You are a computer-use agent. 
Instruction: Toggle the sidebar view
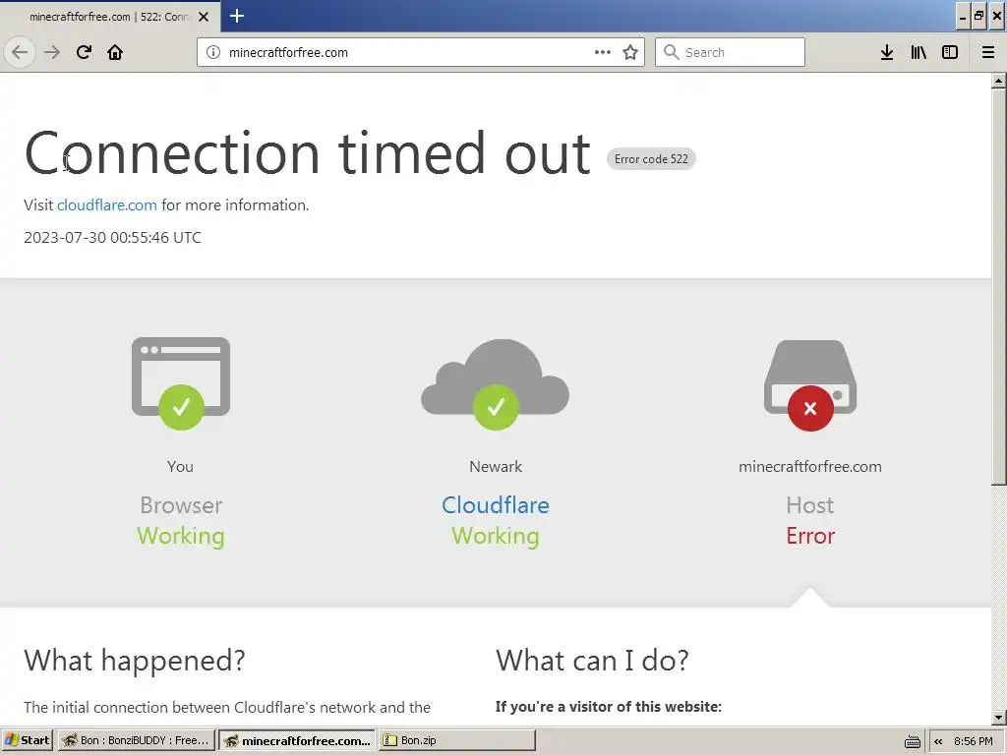[x=950, y=52]
